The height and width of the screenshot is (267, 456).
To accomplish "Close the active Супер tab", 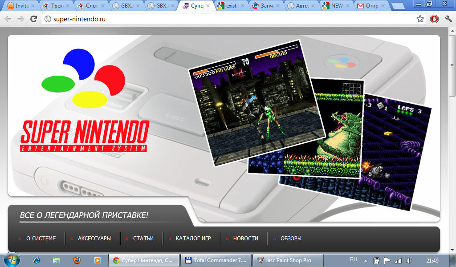I will (208, 6).
